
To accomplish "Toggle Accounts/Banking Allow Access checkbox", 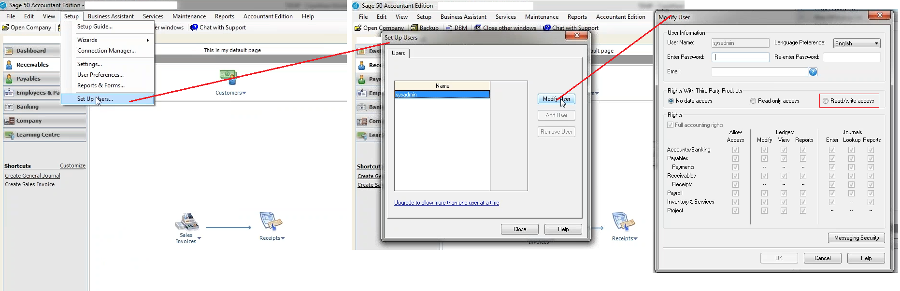I will [x=735, y=150].
